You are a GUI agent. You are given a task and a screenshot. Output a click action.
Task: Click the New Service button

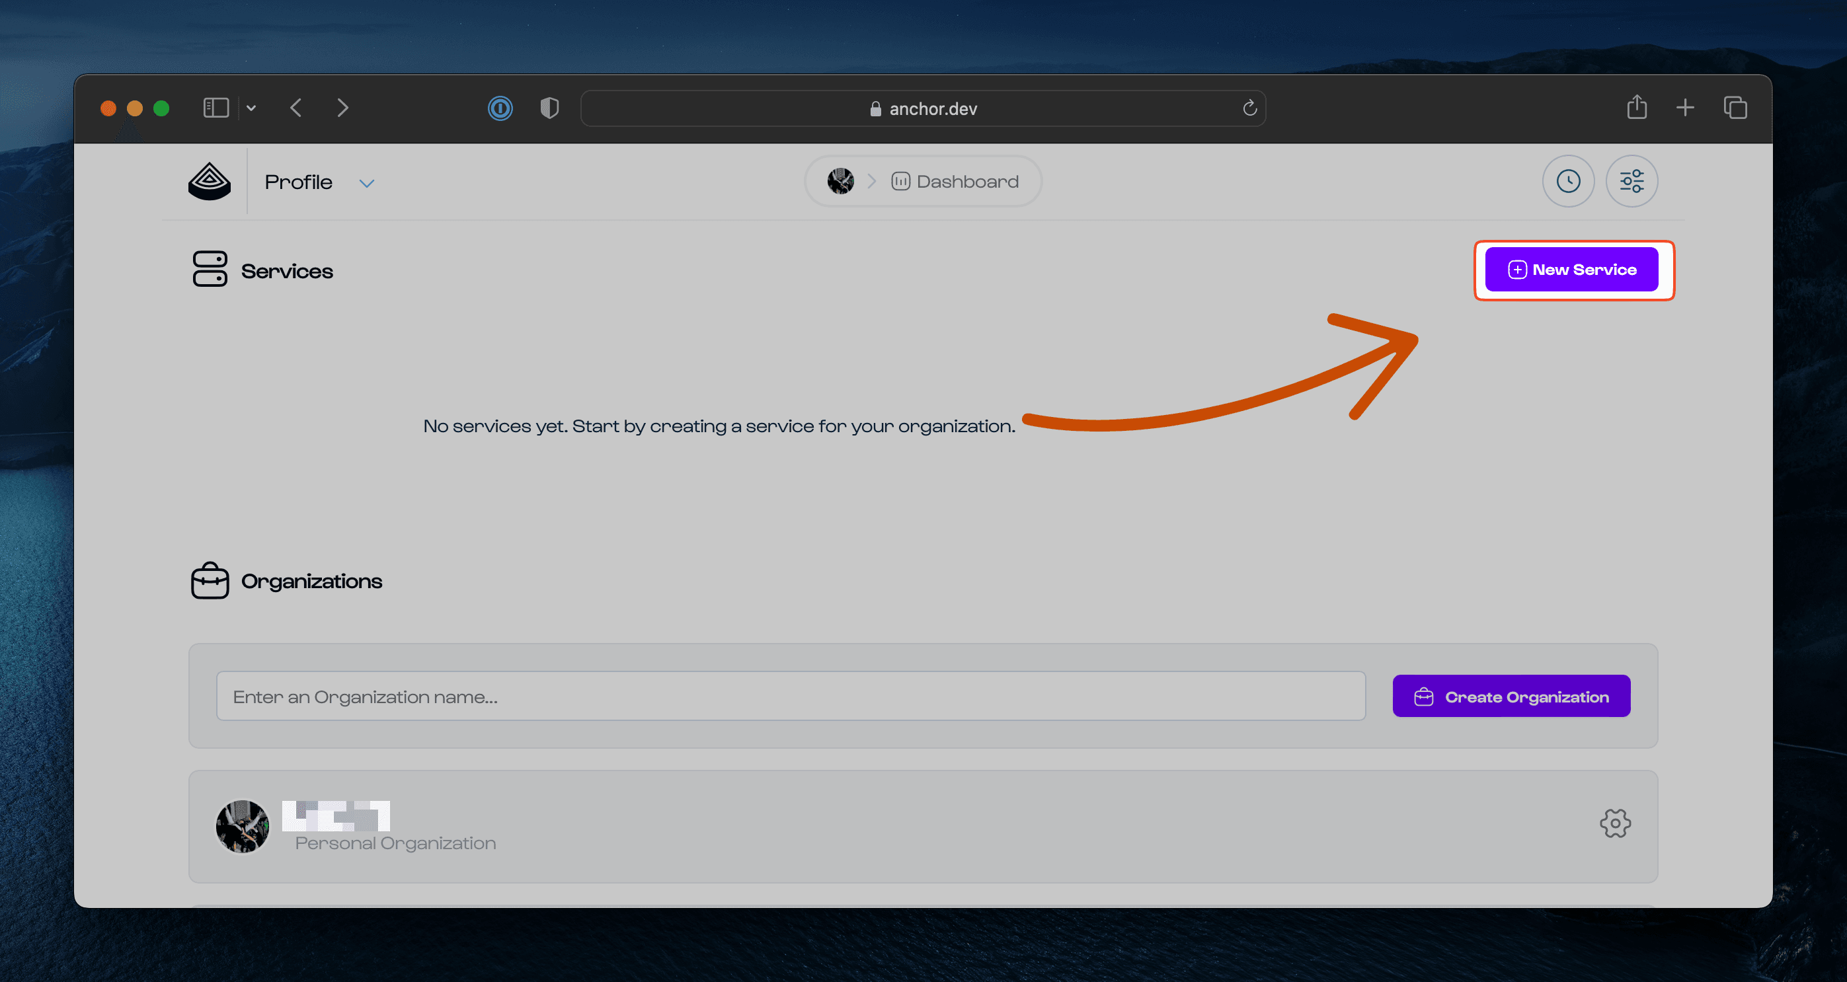[1573, 270]
